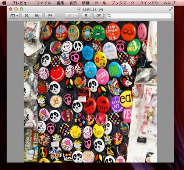The height and width of the screenshot is (170, 184).
Task: Click the asakusa.jpg window title
Action: [x=93, y=9]
